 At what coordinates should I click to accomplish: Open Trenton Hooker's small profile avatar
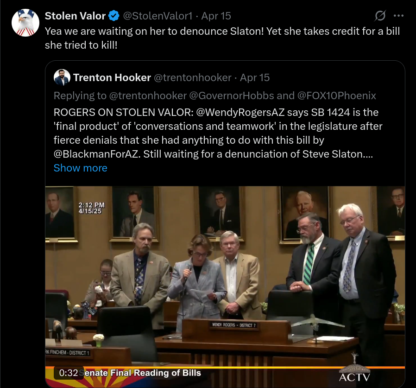[x=62, y=77]
